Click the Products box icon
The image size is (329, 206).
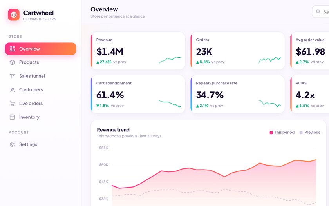(x=13, y=62)
